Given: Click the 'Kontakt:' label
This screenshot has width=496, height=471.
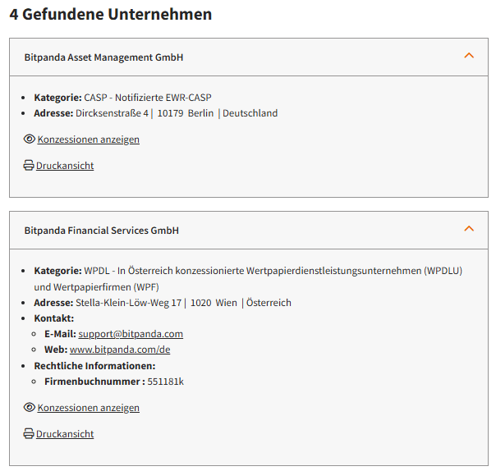Looking at the screenshot, I should pyautogui.click(x=54, y=318).
